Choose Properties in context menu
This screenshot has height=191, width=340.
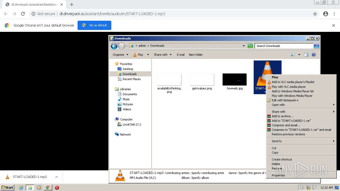pyautogui.click(x=278, y=175)
